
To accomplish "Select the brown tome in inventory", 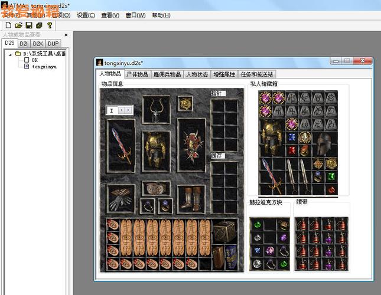I will (218, 257).
